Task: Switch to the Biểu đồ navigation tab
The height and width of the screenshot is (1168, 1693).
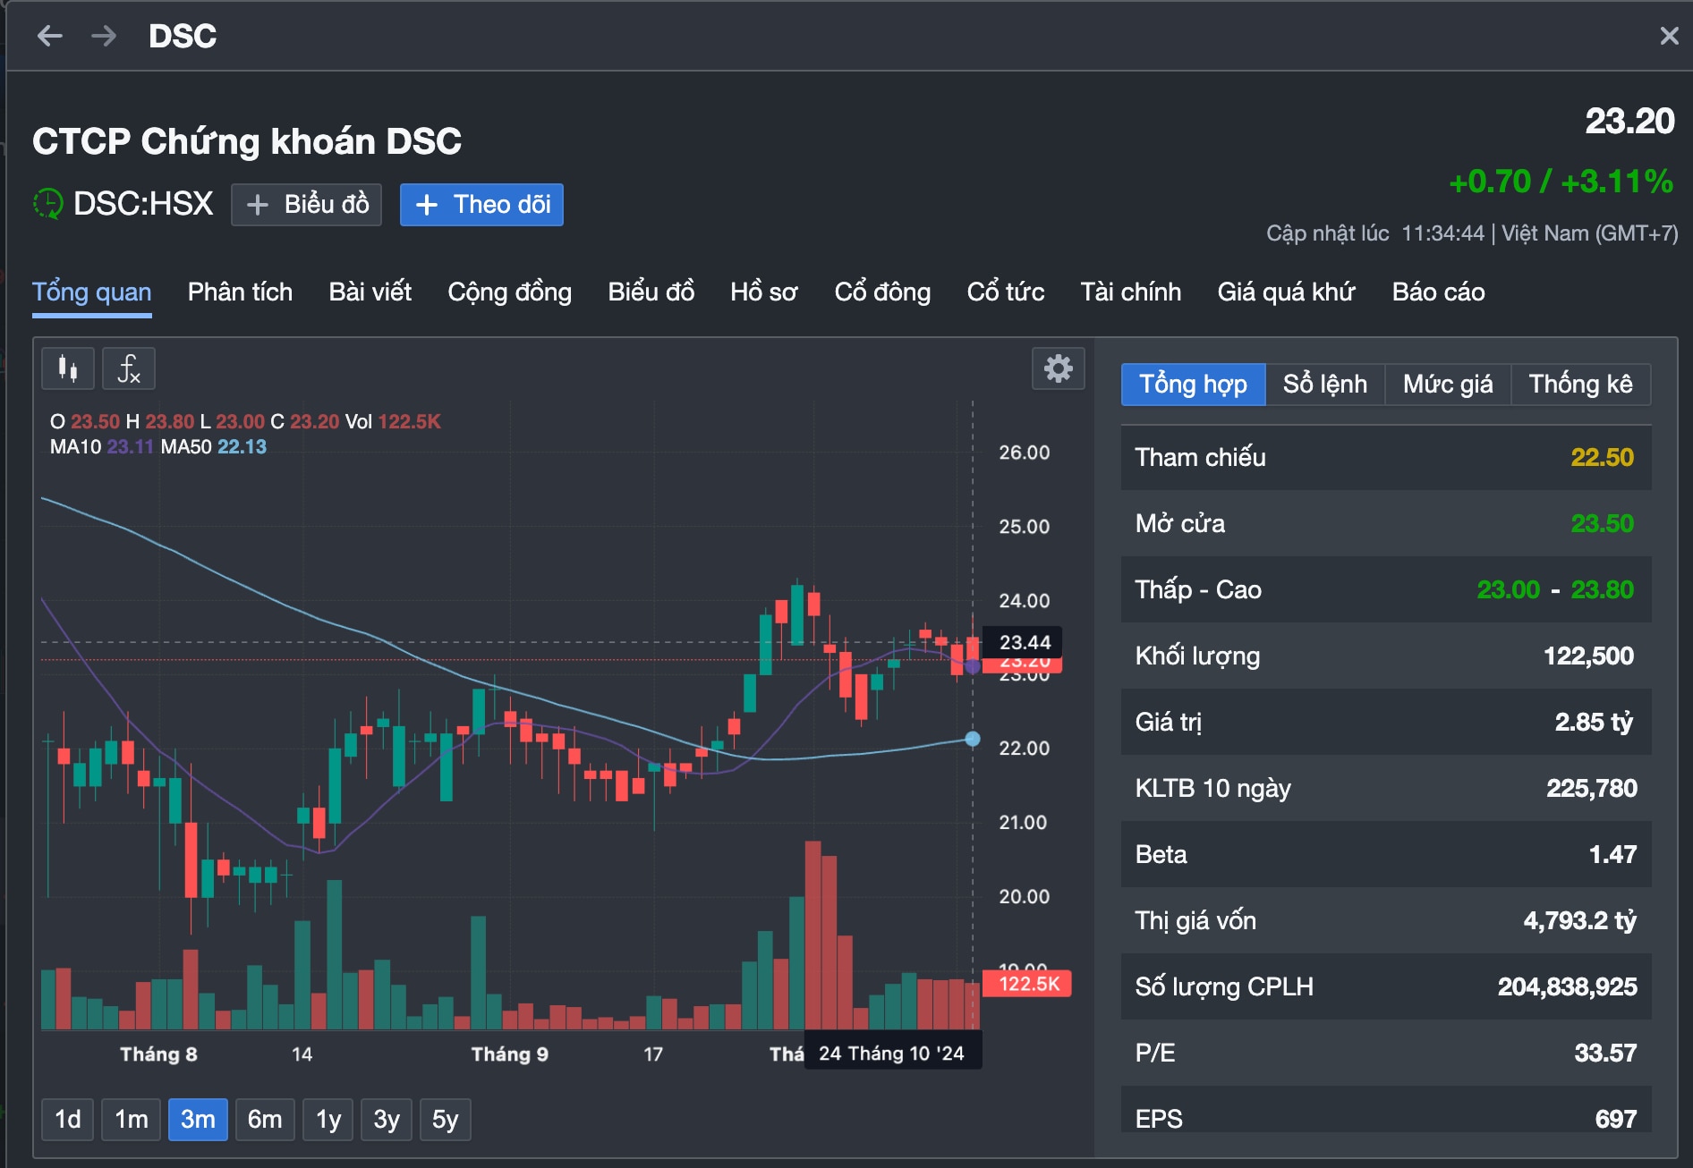Action: [x=651, y=292]
